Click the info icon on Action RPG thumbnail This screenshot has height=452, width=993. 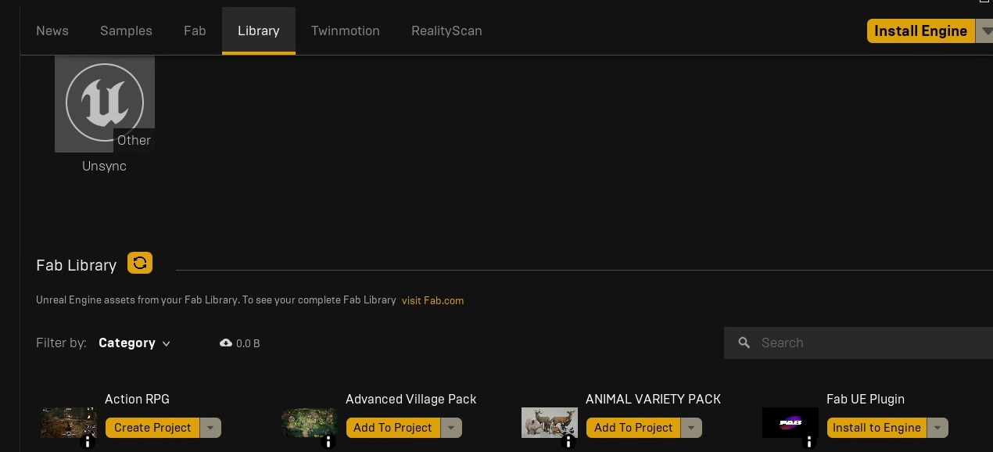[88, 443]
